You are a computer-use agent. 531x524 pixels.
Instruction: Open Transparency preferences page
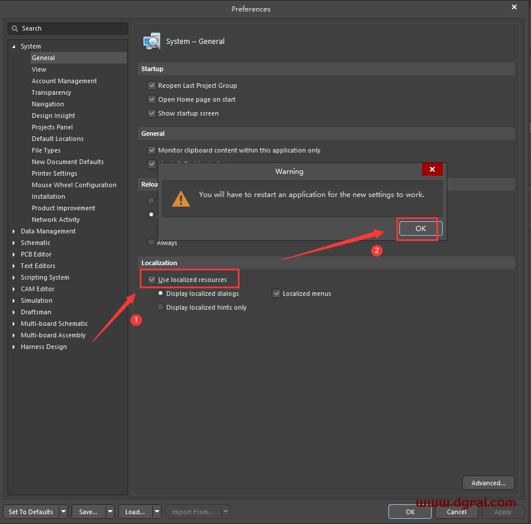point(51,92)
